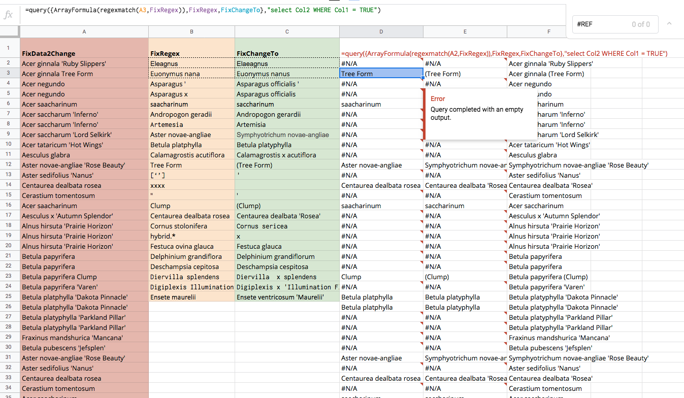Screen dimensions: 684x398
Task: Click the '0 of 0' match counter
Action: tap(641, 24)
